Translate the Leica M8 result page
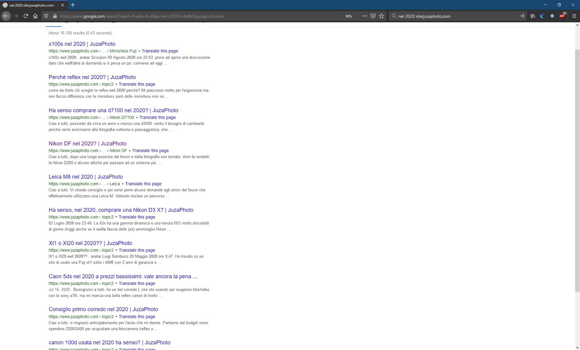 coord(143,184)
